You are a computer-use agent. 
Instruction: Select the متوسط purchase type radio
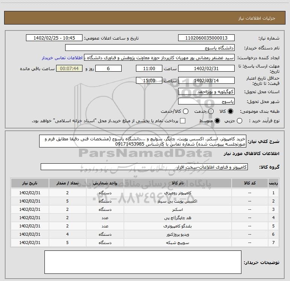click(217, 121)
